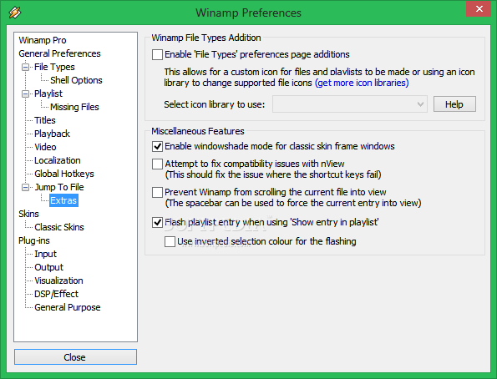This screenshot has width=497, height=379.
Task: Follow the 'get more icon libraries' link
Action: [x=362, y=83]
